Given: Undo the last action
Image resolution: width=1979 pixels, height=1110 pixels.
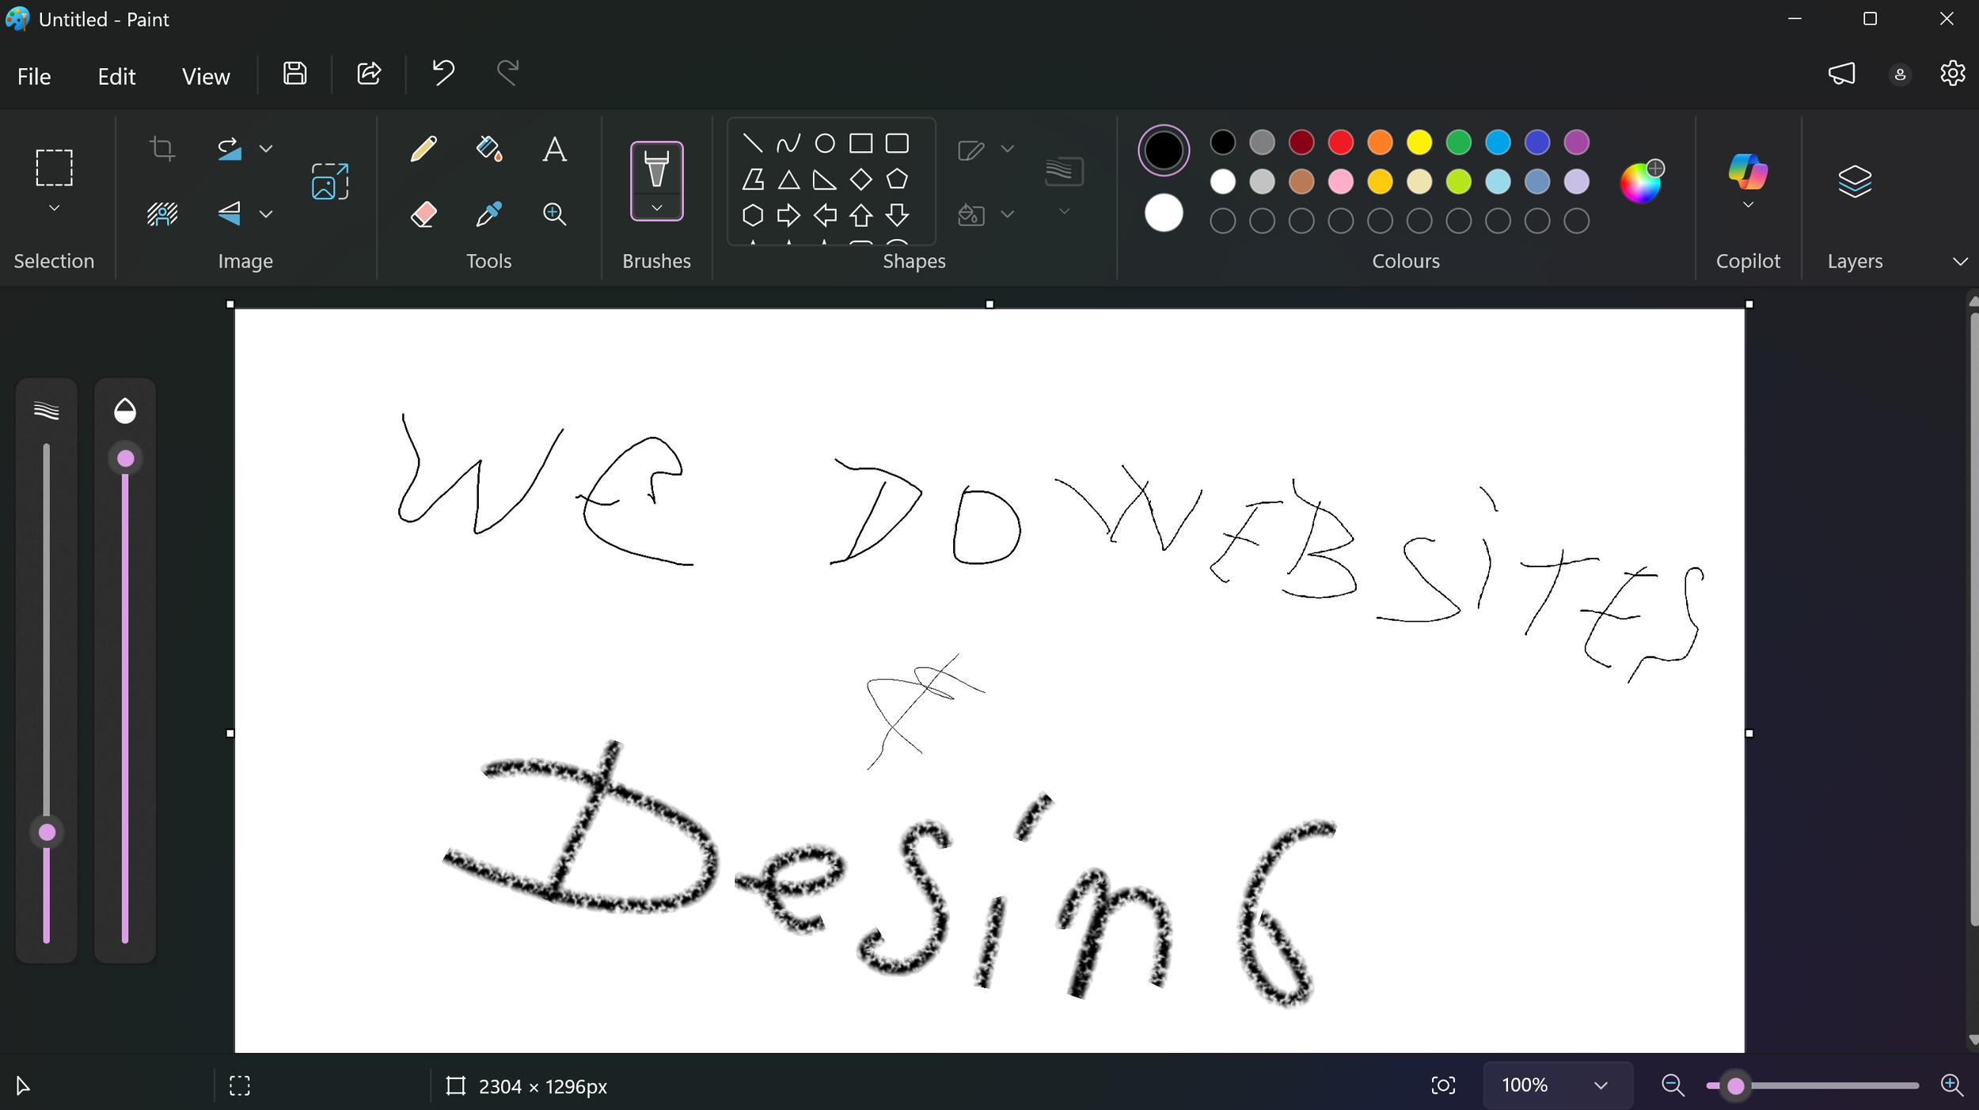Looking at the screenshot, I should tap(443, 74).
